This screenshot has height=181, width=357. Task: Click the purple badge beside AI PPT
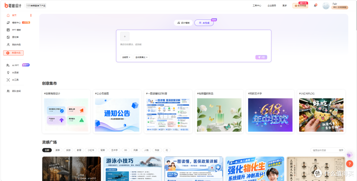pyautogui.click(x=26, y=65)
